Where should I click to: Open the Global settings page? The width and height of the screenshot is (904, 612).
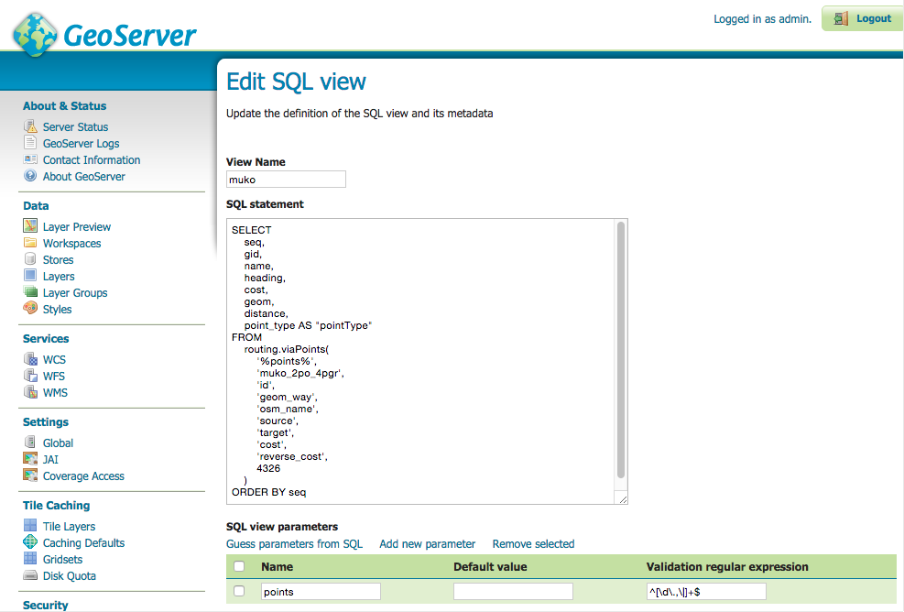pyautogui.click(x=58, y=443)
